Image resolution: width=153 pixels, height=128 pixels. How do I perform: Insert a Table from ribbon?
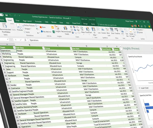point(13,27)
